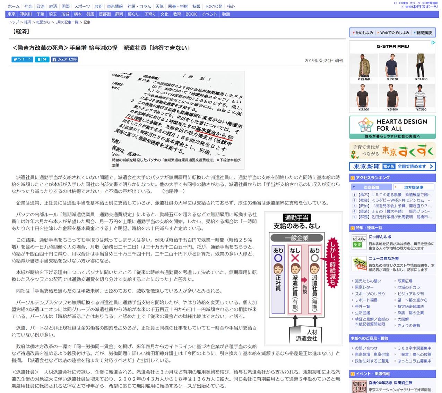Screen dimensions: 442x393
Task: Open the 東京新聞 電子版 banner arrow
Action: tap(431, 166)
